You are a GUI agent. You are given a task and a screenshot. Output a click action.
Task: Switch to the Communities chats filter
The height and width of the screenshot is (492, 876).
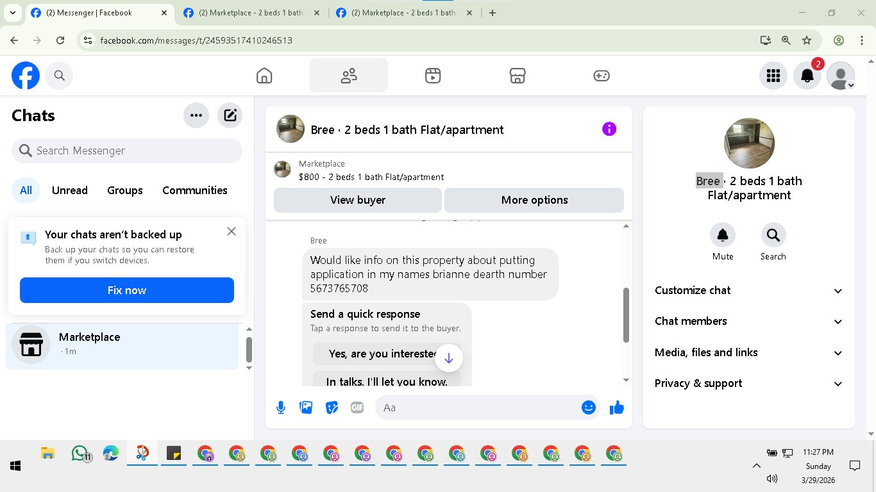(x=195, y=190)
